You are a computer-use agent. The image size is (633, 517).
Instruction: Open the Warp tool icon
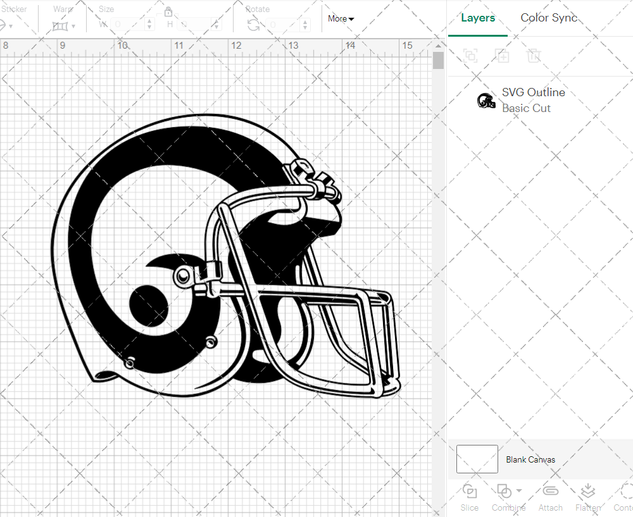[61, 26]
